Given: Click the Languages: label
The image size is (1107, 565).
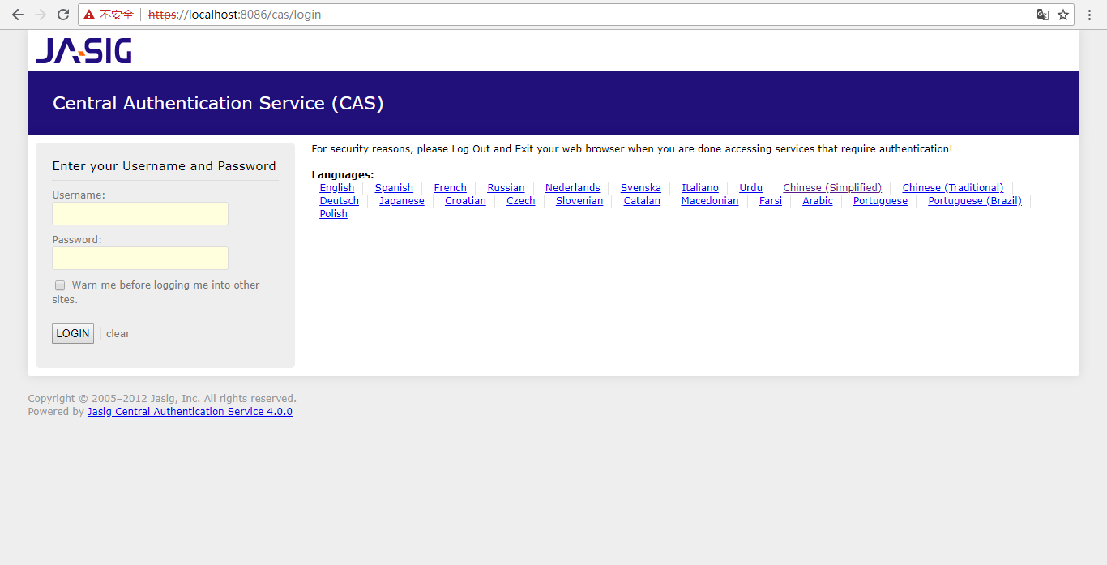Looking at the screenshot, I should [x=343, y=175].
